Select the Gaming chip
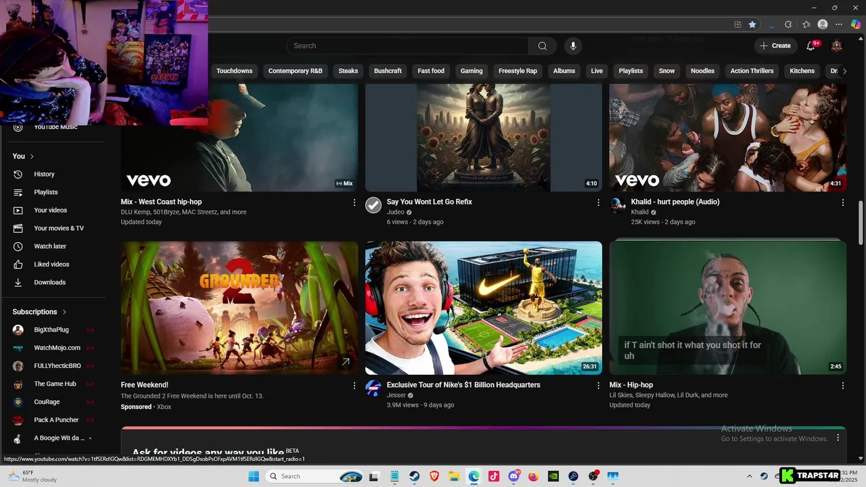 (x=472, y=71)
